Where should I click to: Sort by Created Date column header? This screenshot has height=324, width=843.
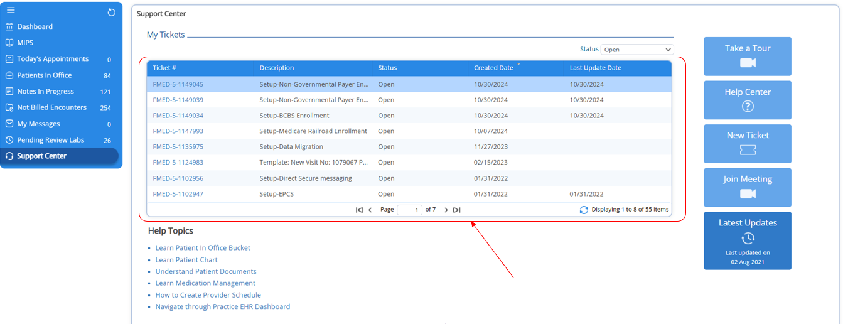coord(493,68)
